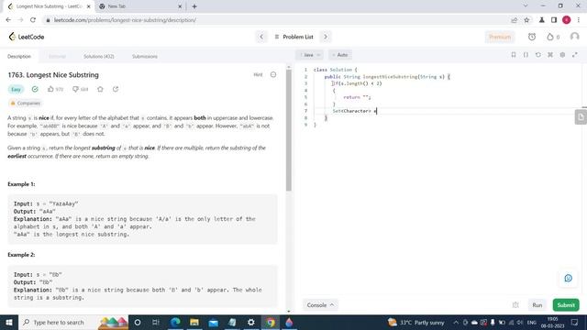Go to next problem arrow
The width and height of the screenshot is (587, 330).
coord(326,37)
